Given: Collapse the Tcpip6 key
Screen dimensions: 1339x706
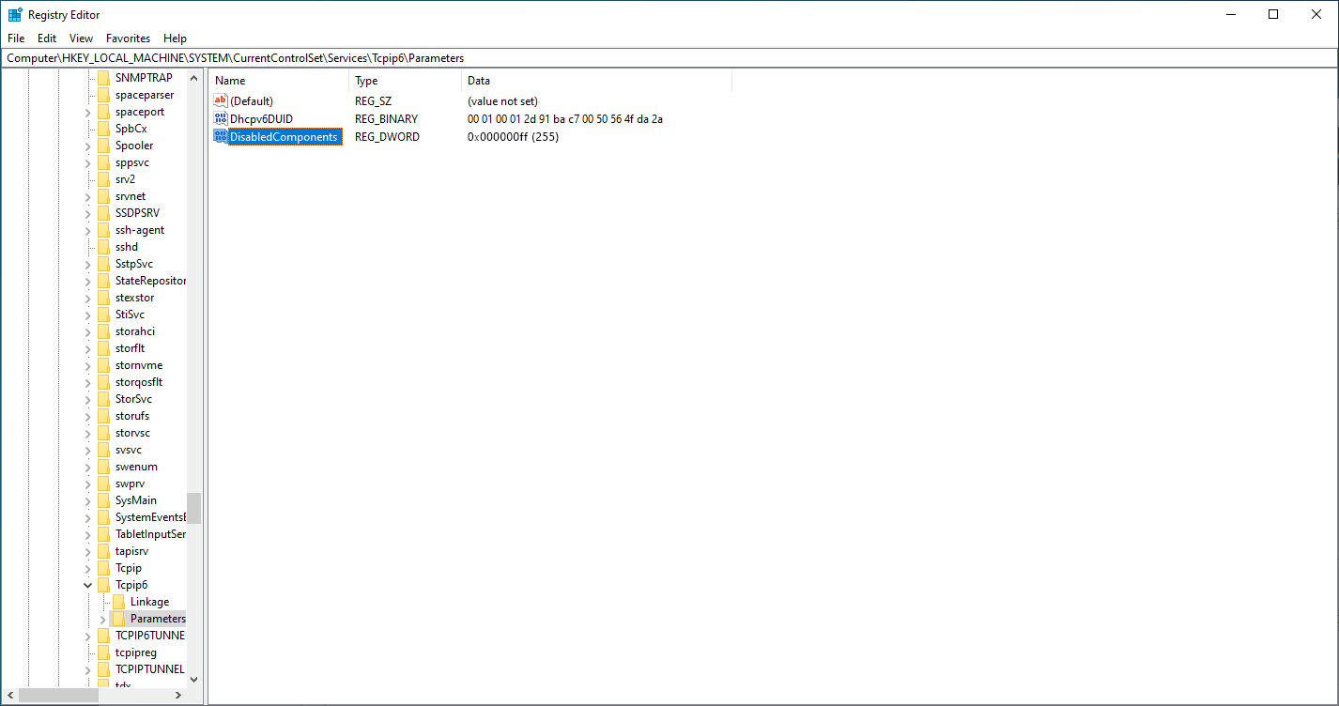Looking at the screenshot, I should (x=87, y=584).
